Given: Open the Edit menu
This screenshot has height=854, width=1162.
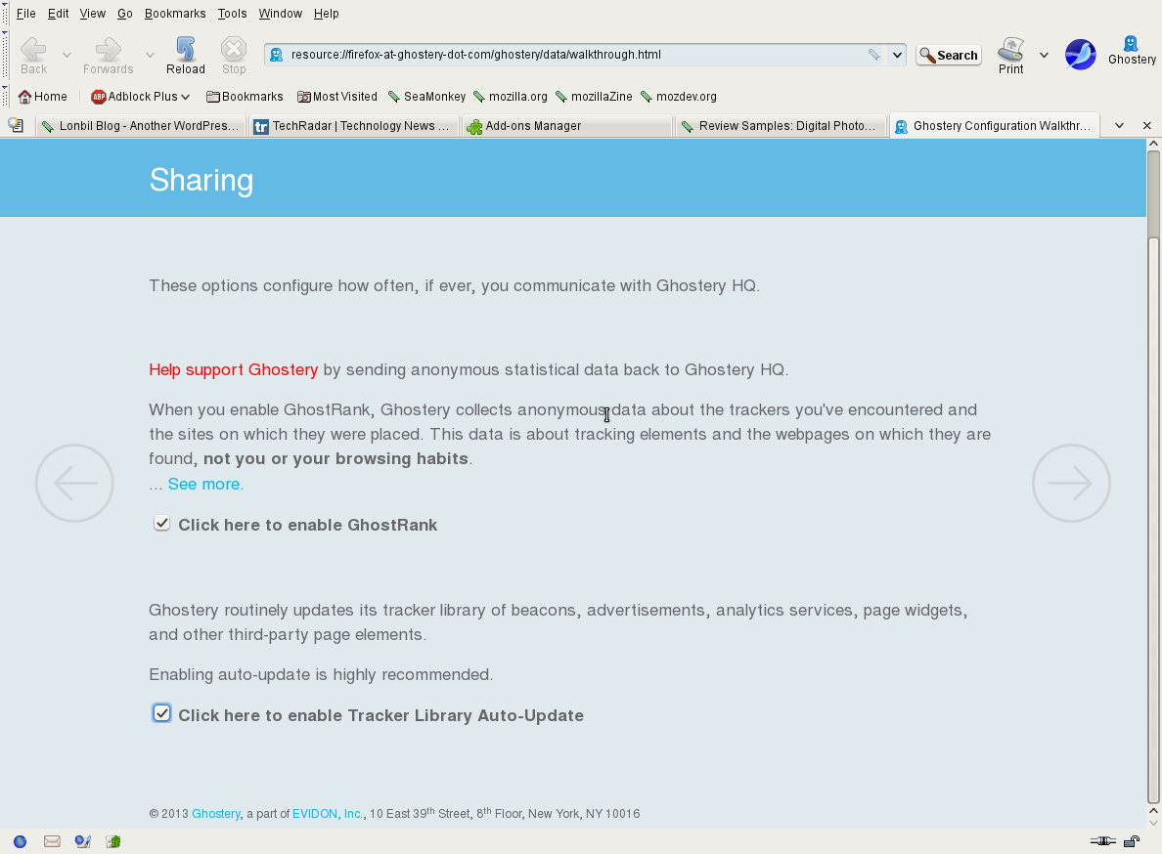Looking at the screenshot, I should tap(58, 14).
